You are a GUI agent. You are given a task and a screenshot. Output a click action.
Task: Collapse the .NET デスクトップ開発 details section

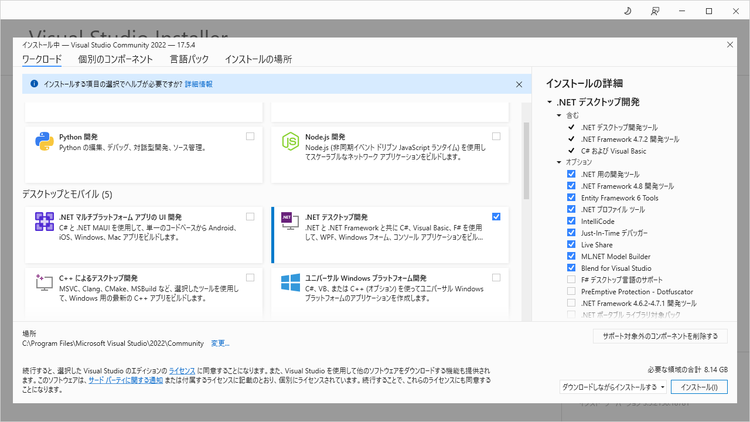[550, 102]
